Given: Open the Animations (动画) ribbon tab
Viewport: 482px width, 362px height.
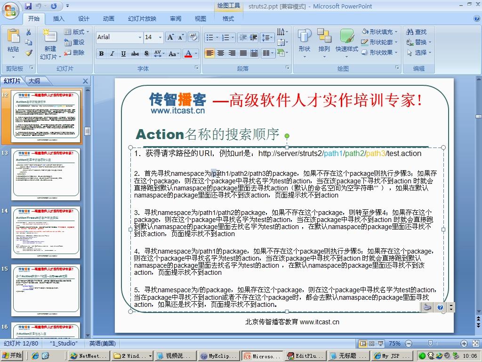Looking at the screenshot, I should click(x=108, y=19).
